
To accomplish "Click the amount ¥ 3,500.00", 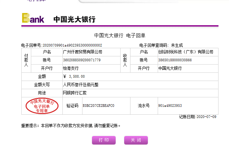I will pos(74,76).
